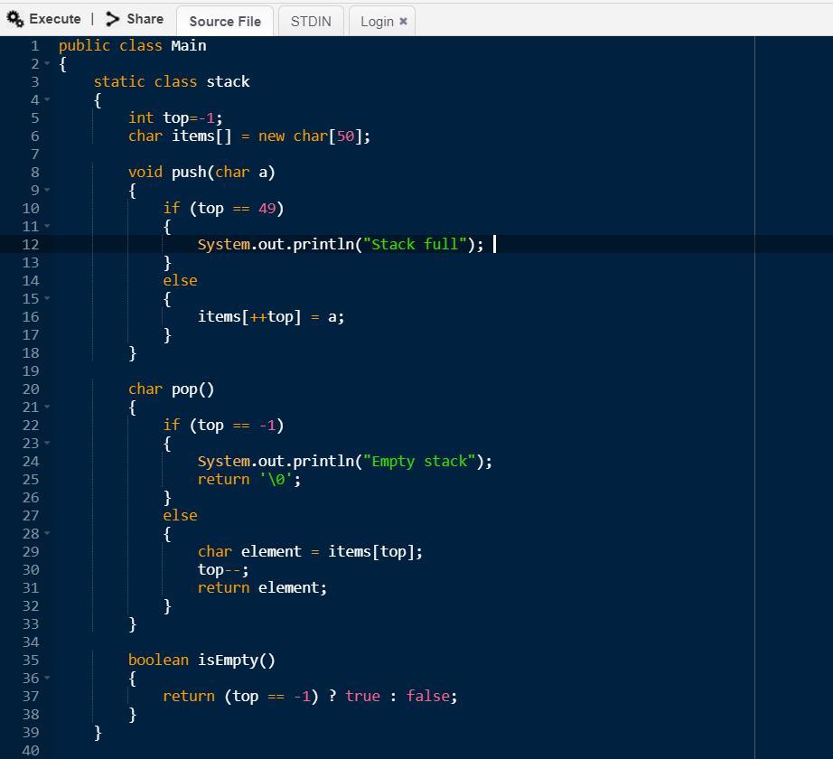Click the Share button label
The image size is (833, 759).
(145, 19)
